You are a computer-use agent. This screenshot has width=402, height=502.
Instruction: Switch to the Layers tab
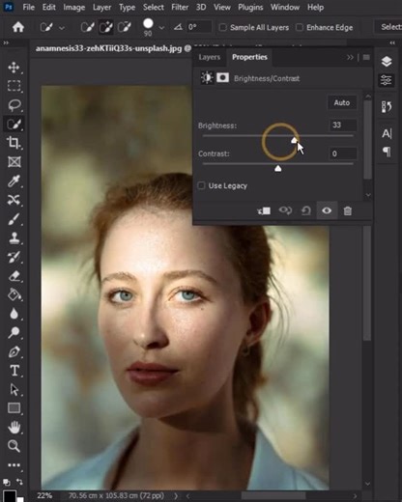210,57
